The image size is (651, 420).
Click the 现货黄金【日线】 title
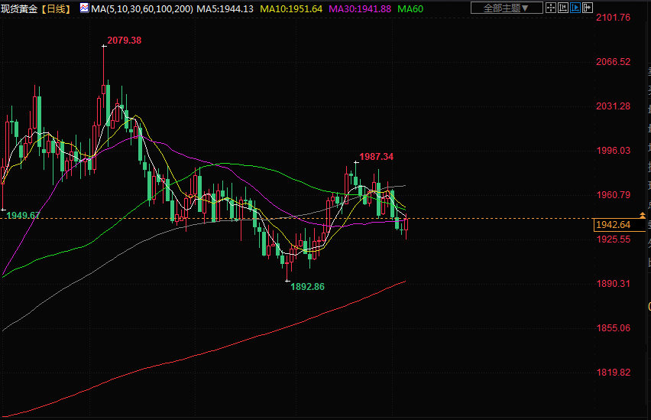(37, 8)
